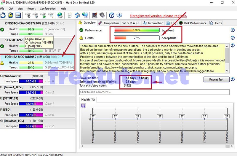
Task: Click the send report email icon
Action: point(77,15)
